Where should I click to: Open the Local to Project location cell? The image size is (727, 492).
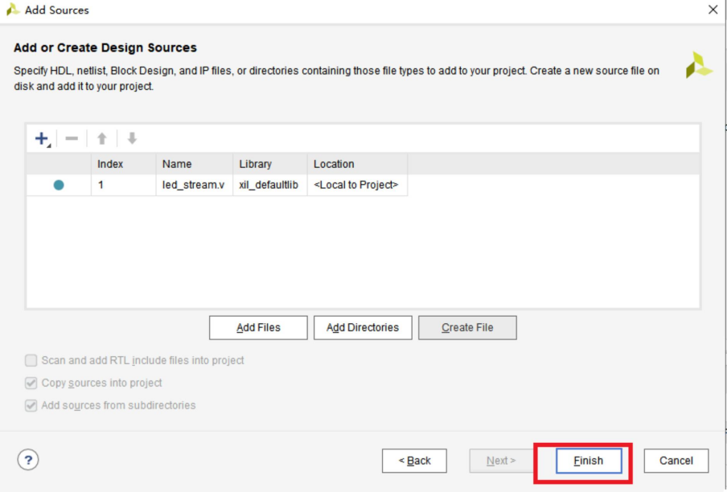(355, 185)
